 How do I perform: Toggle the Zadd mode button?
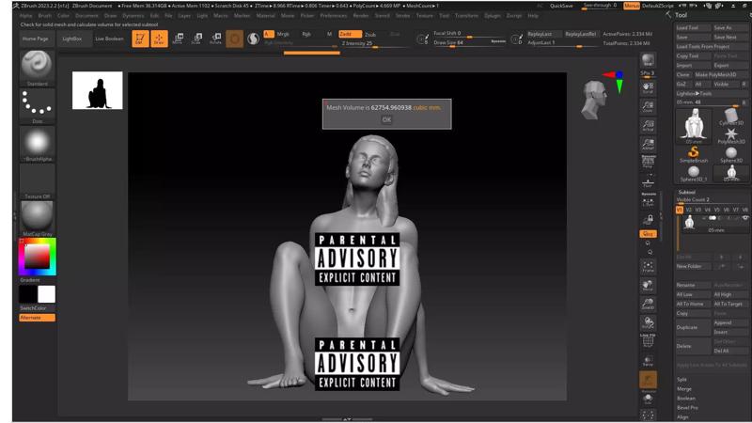click(x=345, y=34)
